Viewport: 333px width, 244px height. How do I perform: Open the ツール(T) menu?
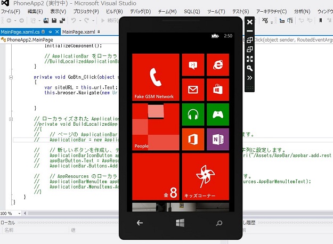coord(216,12)
